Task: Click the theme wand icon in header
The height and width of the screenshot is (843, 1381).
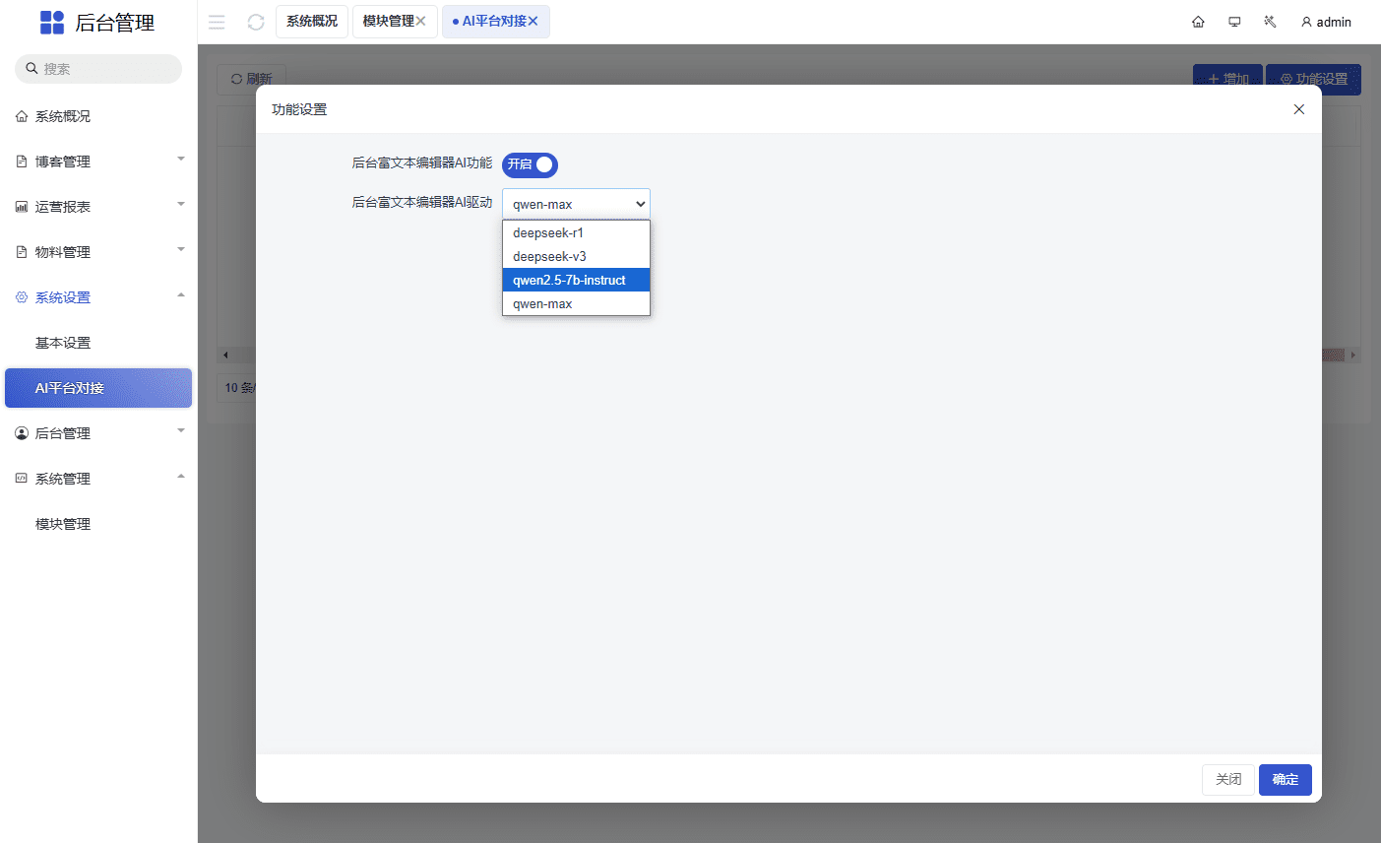Action: [1270, 22]
